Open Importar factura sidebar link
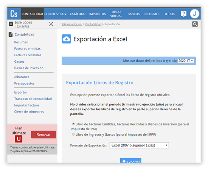The image size is (208, 170). point(27,105)
